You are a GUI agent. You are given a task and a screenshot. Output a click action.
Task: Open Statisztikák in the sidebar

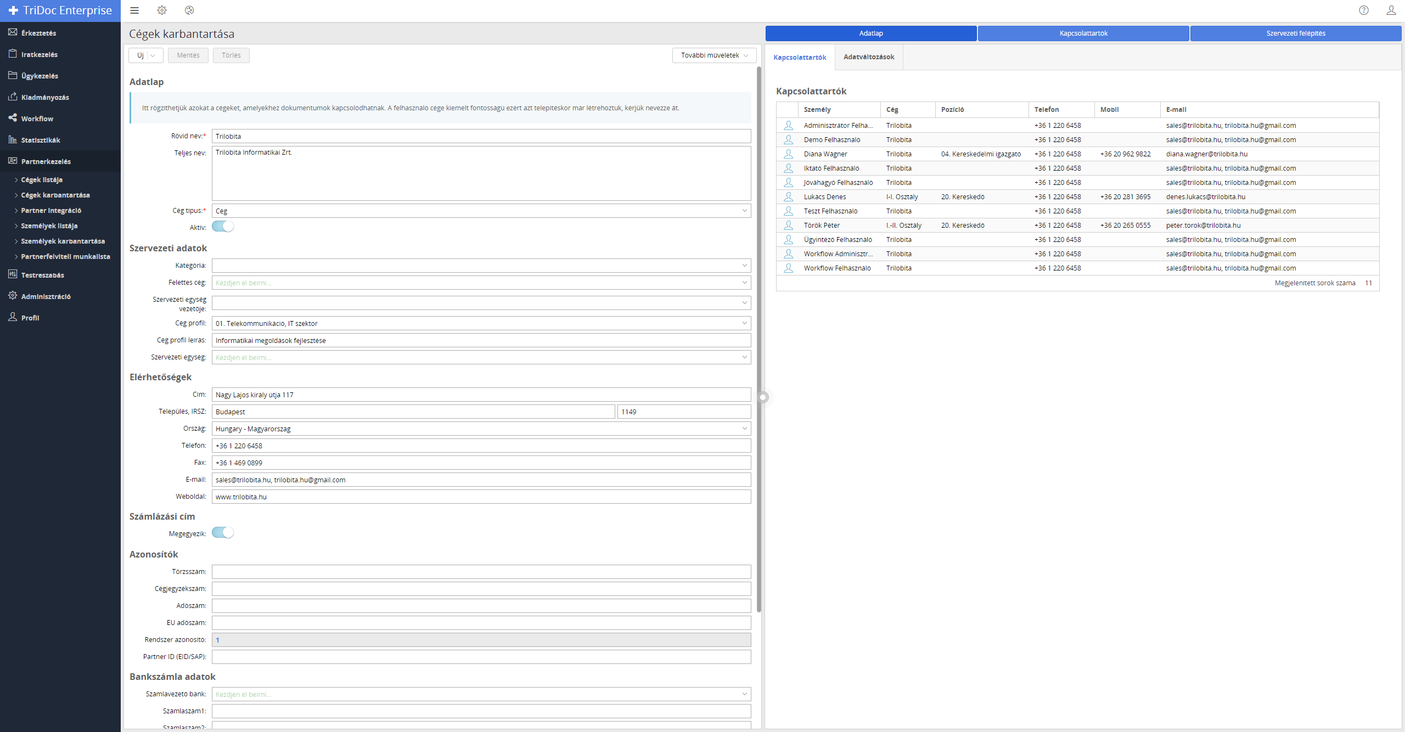pyautogui.click(x=41, y=140)
